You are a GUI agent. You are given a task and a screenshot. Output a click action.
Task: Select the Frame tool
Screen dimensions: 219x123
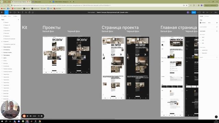tap(11, 12)
